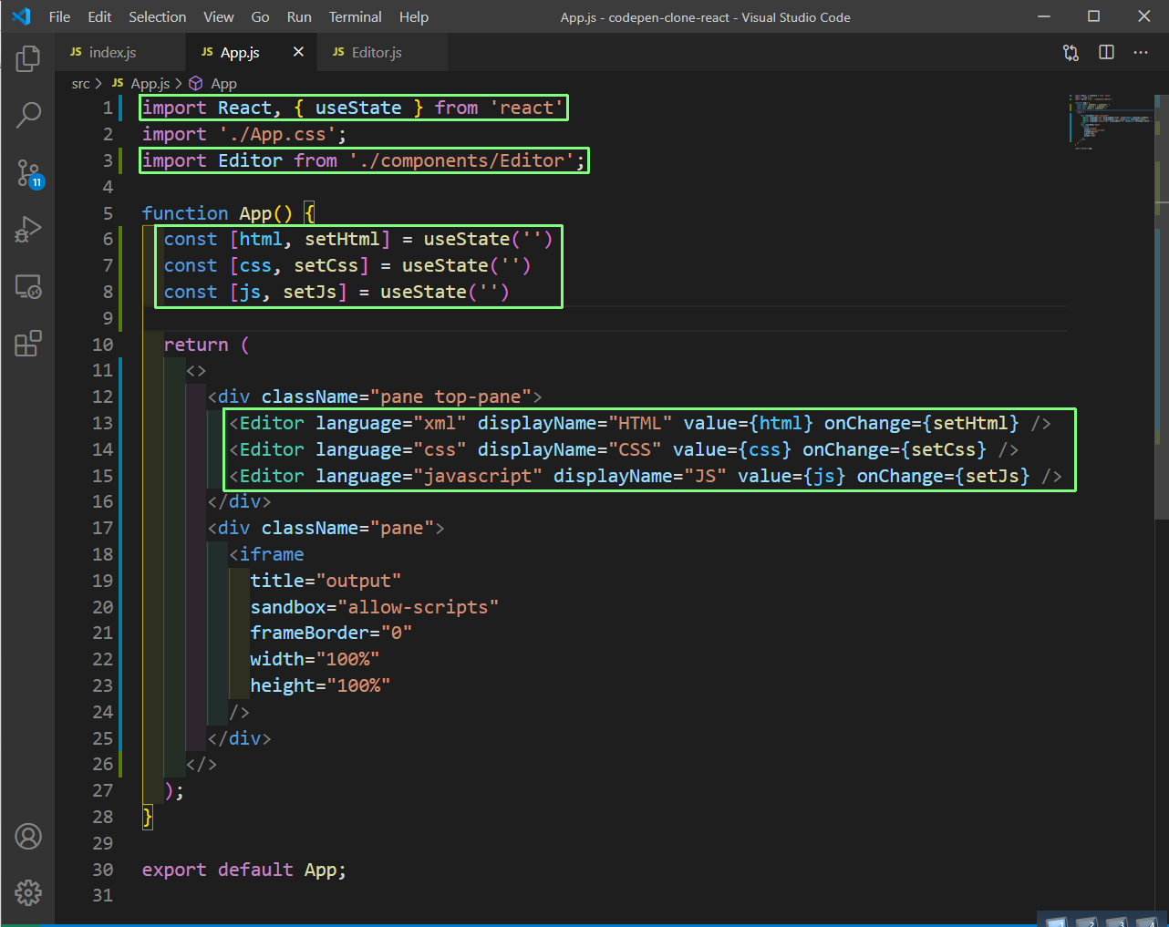
Task: Click line number 10 in gutter
Action: pos(103,345)
